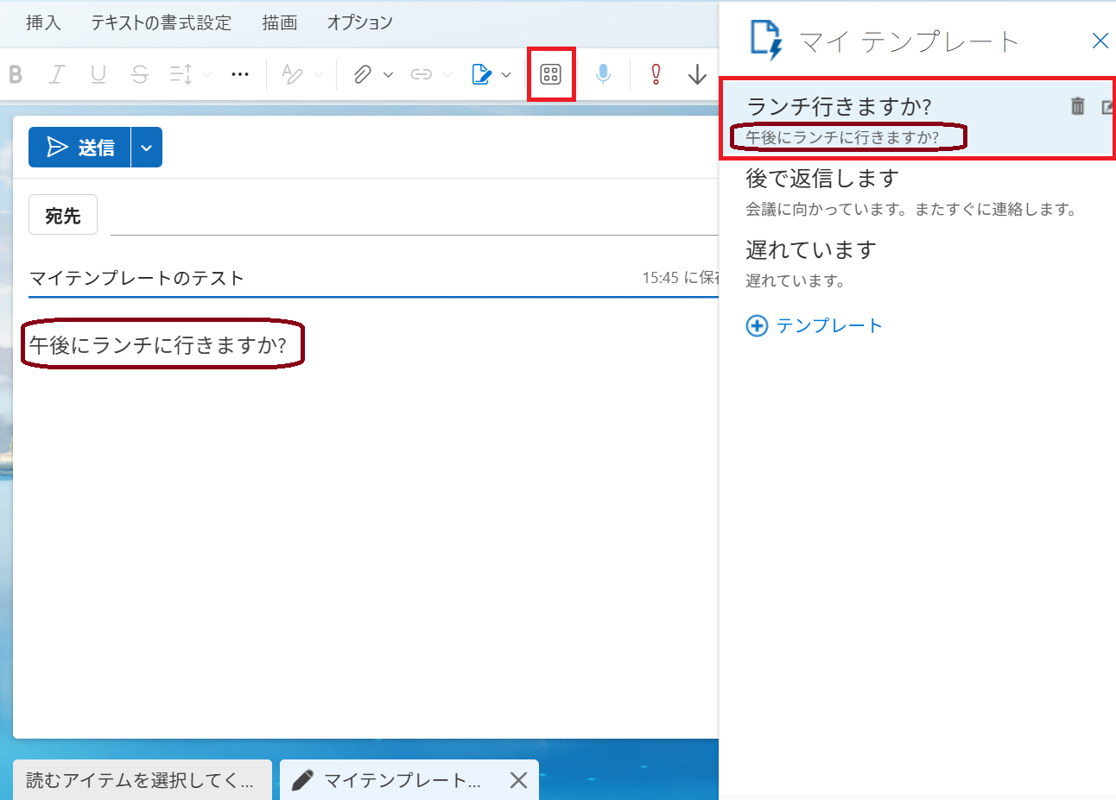Switch to 読むアイテムを選択してく... bottom tab
This screenshot has height=800, width=1116.
143,780
